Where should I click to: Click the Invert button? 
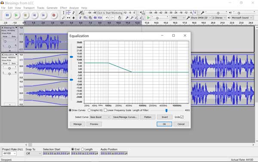pyautogui.click(x=165, y=117)
